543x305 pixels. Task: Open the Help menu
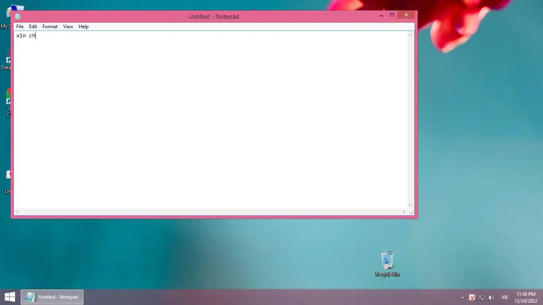tap(83, 27)
